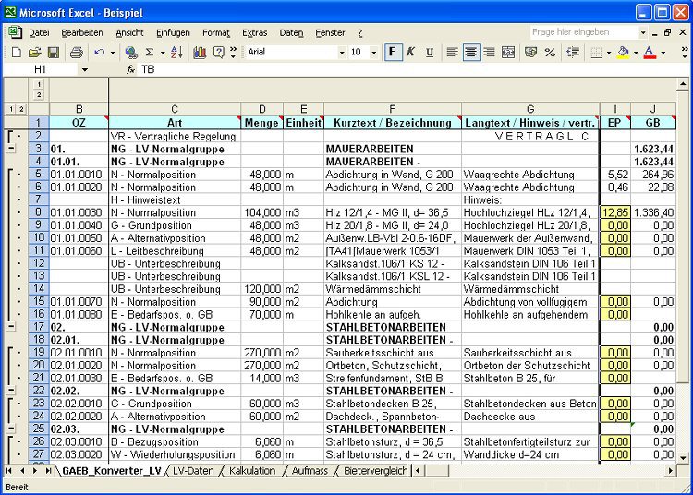Click the horizontal scrollbar right arrow
The width and height of the screenshot is (693, 495).
(x=671, y=471)
